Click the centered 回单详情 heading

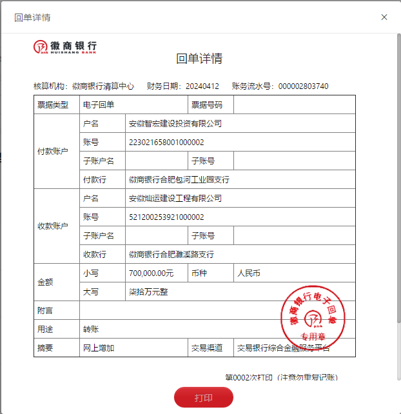click(199, 59)
